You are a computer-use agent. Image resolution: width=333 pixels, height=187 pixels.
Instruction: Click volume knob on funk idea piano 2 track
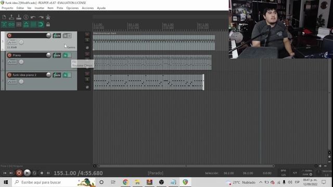tap(48, 75)
